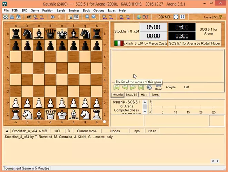Click the Nodes column header

[x=115, y=131]
